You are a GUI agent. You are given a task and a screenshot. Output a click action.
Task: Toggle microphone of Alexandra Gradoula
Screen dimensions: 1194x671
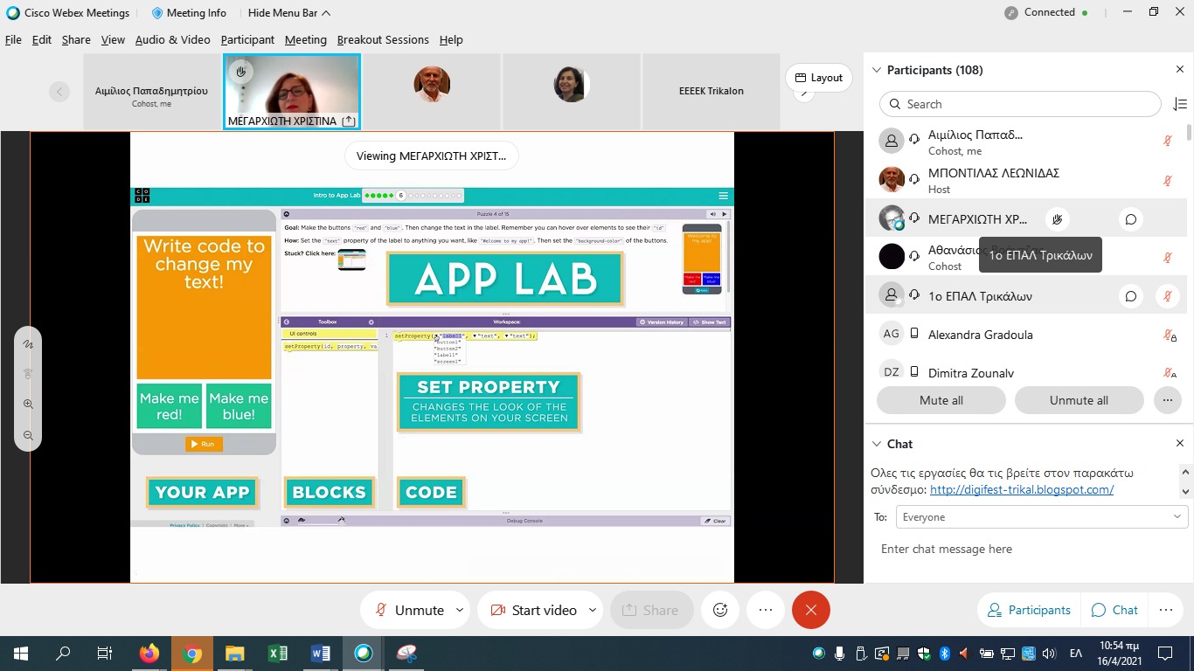pos(1169,335)
